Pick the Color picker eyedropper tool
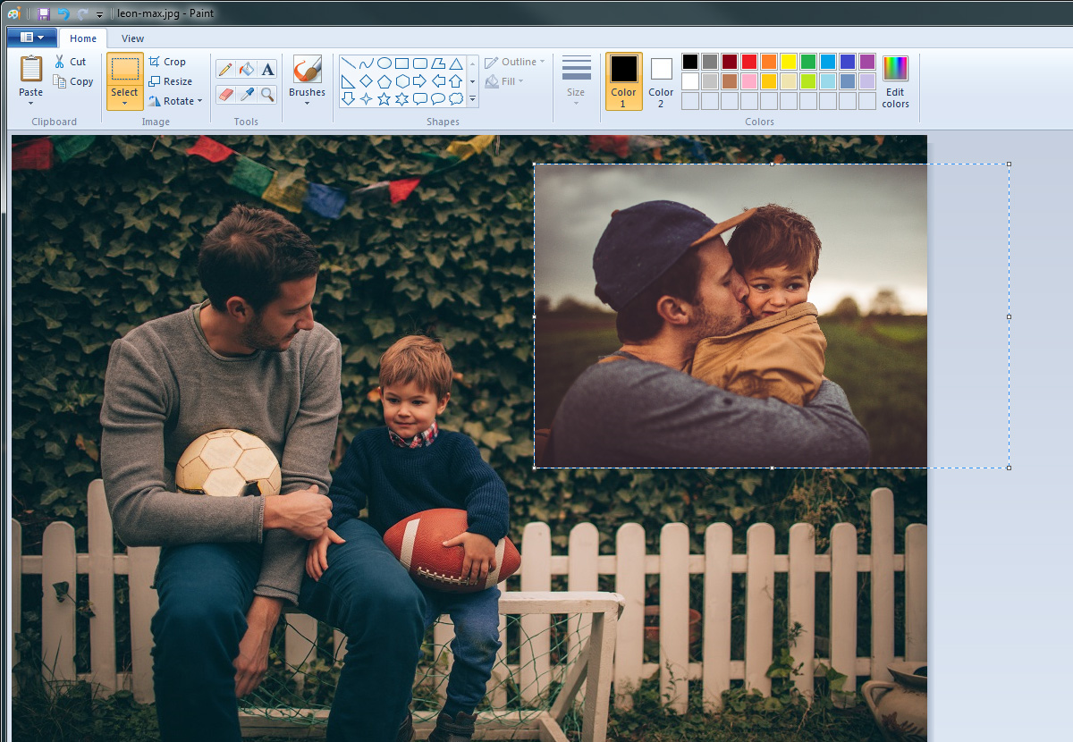Viewport: 1073px width, 742px height. pyautogui.click(x=247, y=94)
